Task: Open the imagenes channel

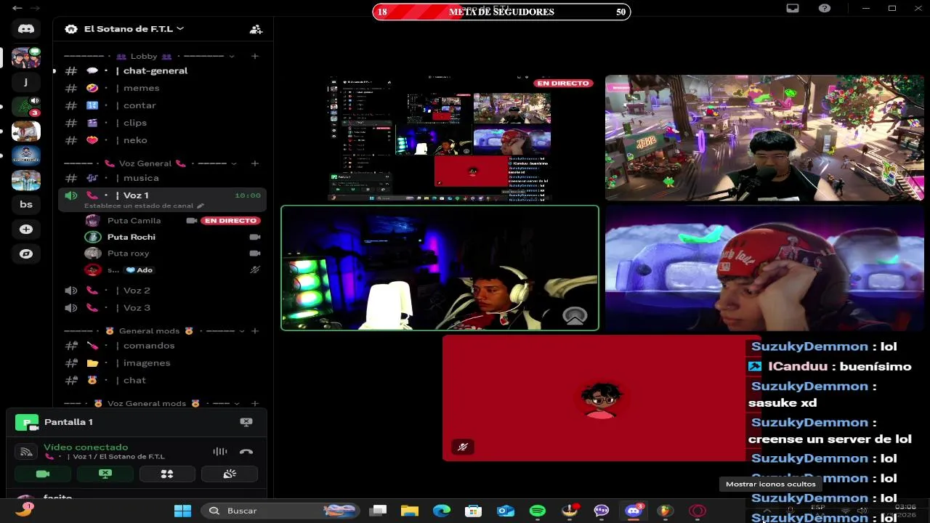Action: point(161,362)
